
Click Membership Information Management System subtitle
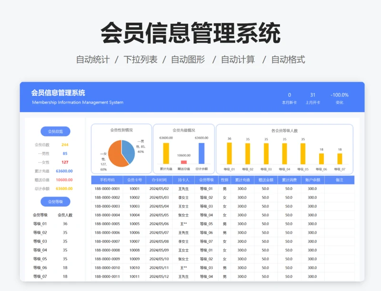tap(78, 102)
